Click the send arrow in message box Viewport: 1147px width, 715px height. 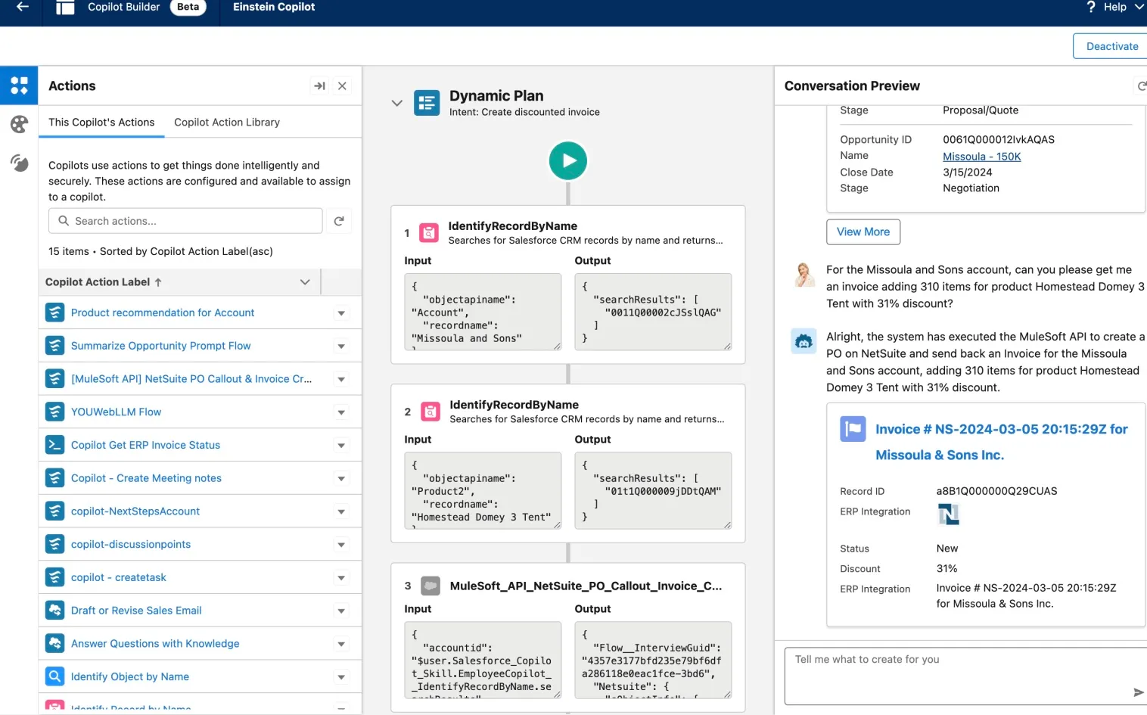click(x=1138, y=692)
